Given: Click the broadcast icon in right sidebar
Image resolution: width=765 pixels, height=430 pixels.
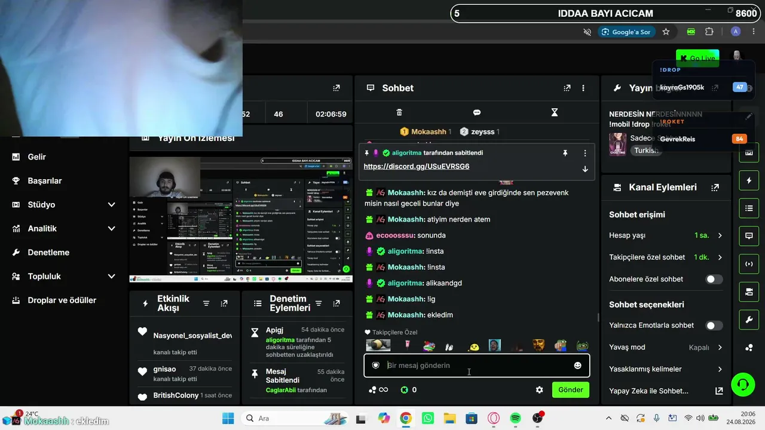Looking at the screenshot, I should [x=749, y=264].
